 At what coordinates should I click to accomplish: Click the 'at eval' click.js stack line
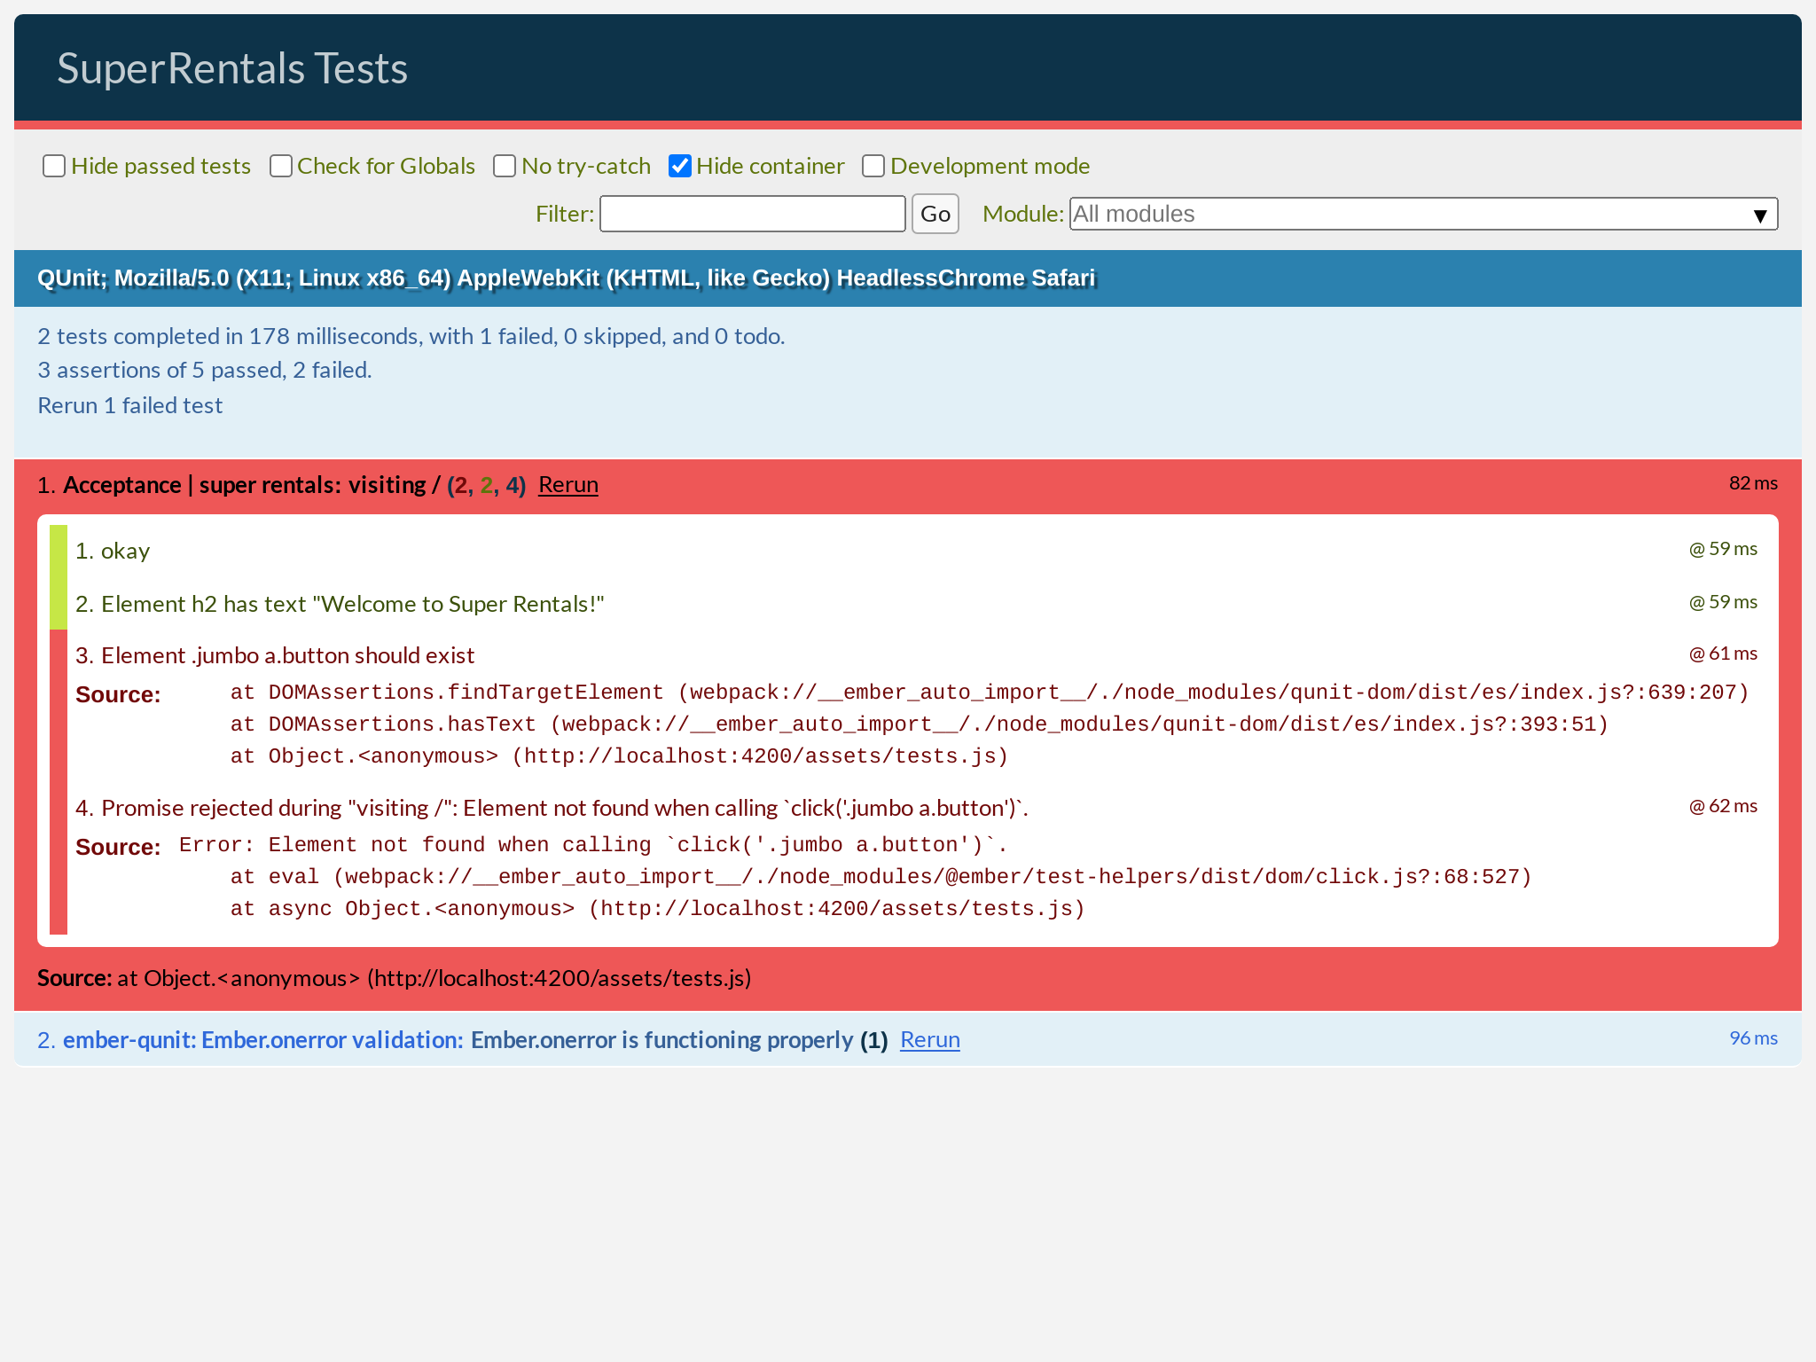881,877
